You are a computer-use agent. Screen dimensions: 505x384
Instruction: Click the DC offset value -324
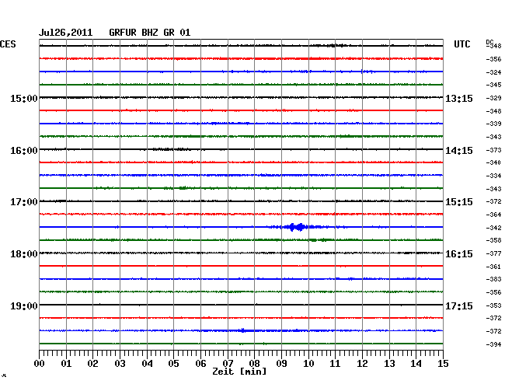point(493,72)
